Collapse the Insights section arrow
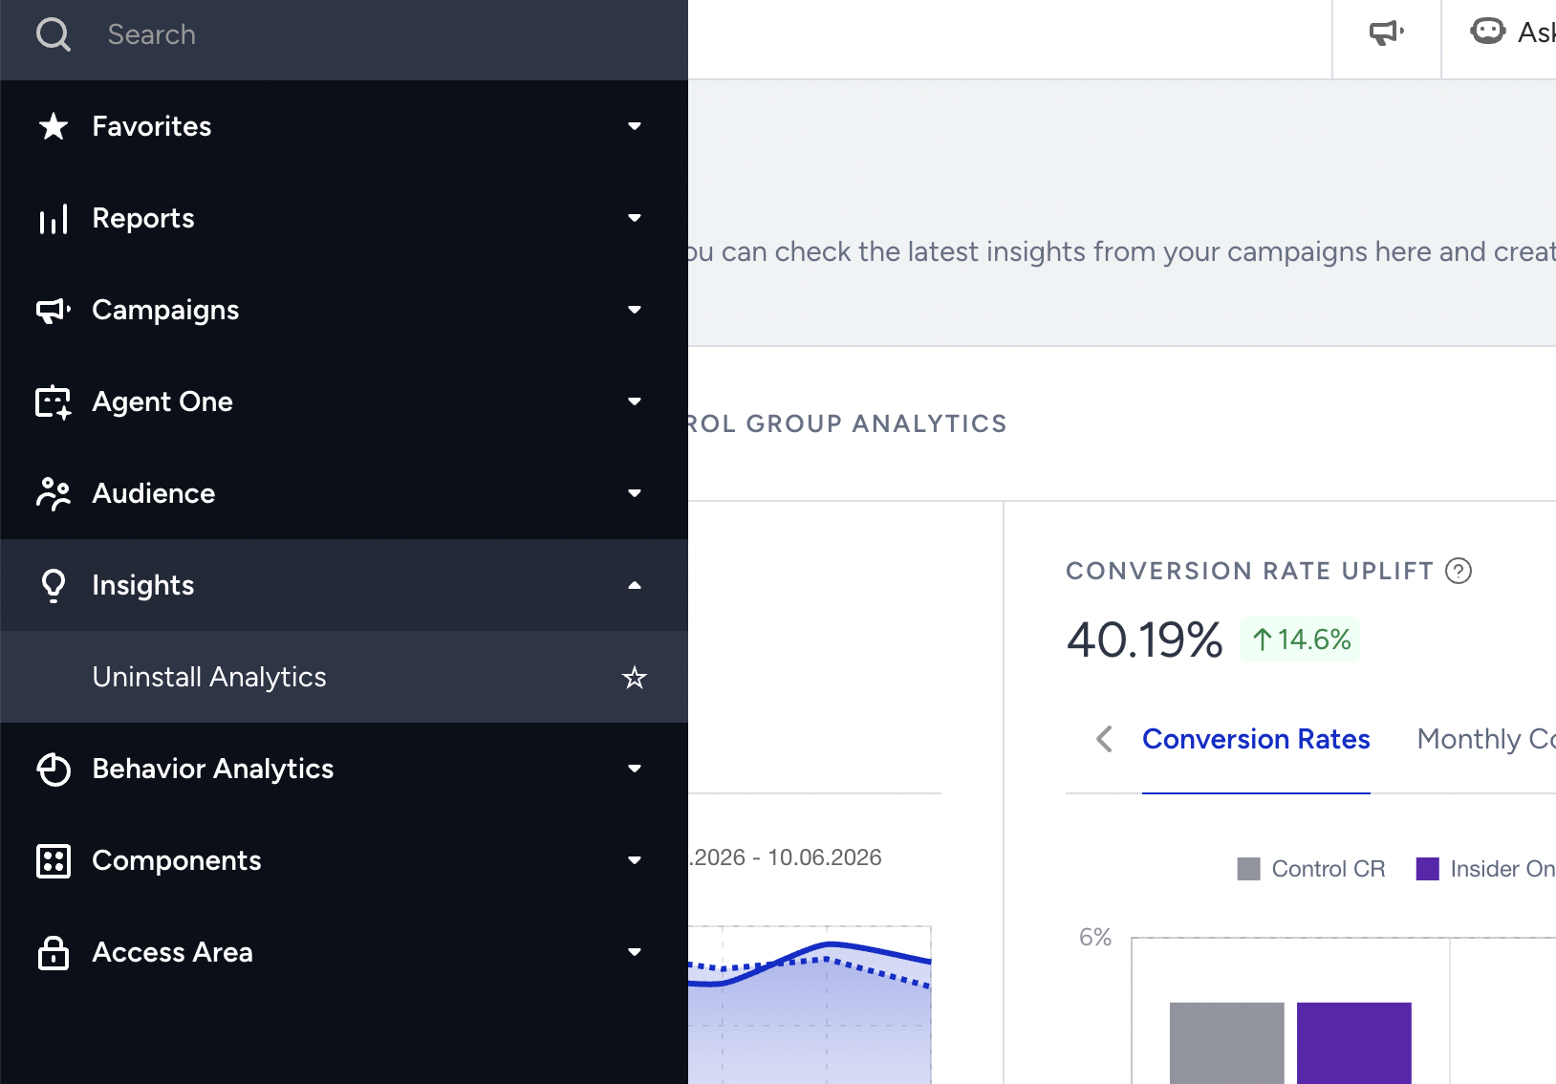 [x=635, y=585]
